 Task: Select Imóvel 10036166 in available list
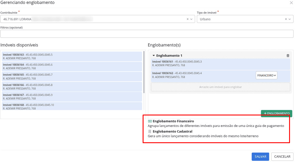72,87
